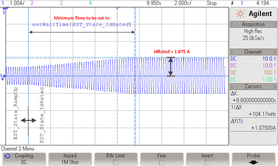Click the Agilent logo
The height and width of the screenshot is (166, 278).
[254, 14]
